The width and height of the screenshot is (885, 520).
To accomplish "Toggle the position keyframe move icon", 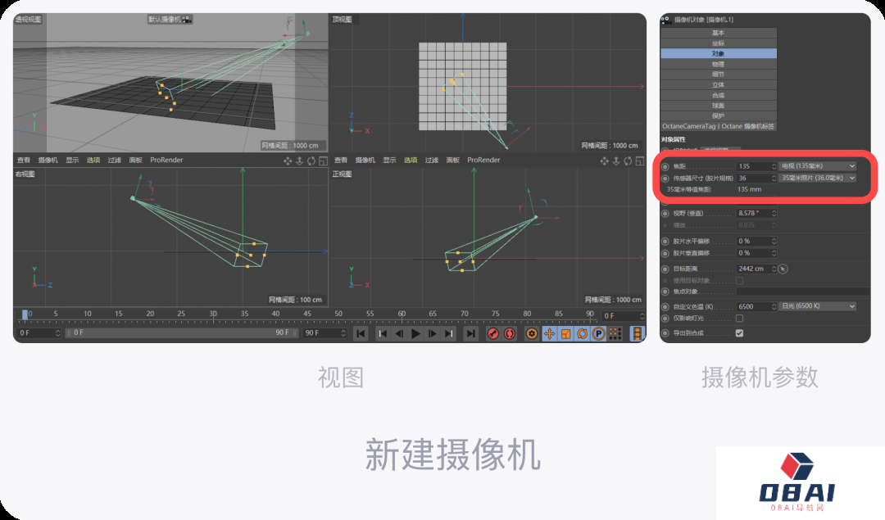I will (x=549, y=333).
